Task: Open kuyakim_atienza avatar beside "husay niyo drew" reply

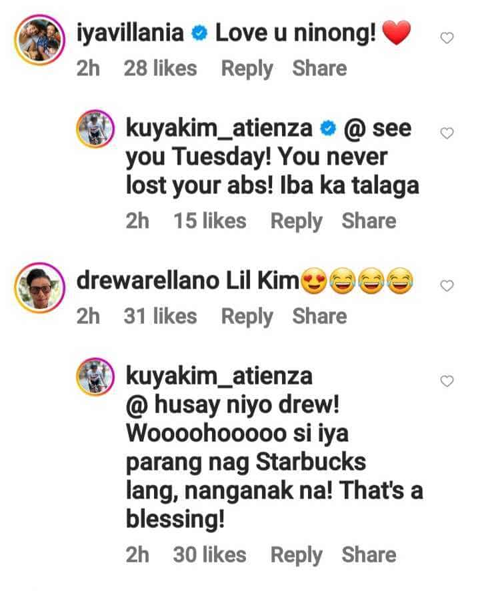Action: [95, 376]
